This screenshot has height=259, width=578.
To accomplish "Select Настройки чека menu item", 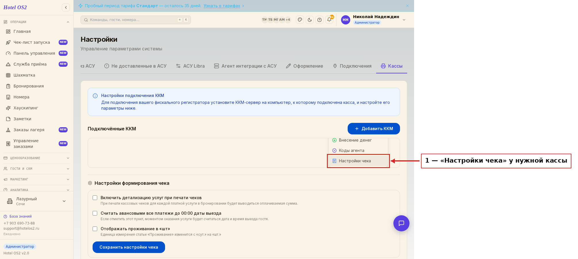I will click(x=358, y=161).
